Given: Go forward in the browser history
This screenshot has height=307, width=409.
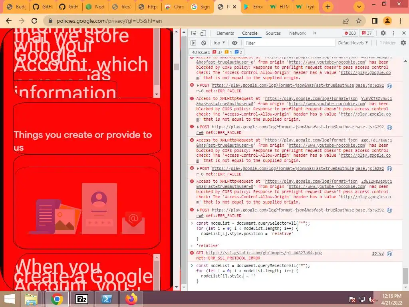Looking at the screenshot, I should point(22,21).
